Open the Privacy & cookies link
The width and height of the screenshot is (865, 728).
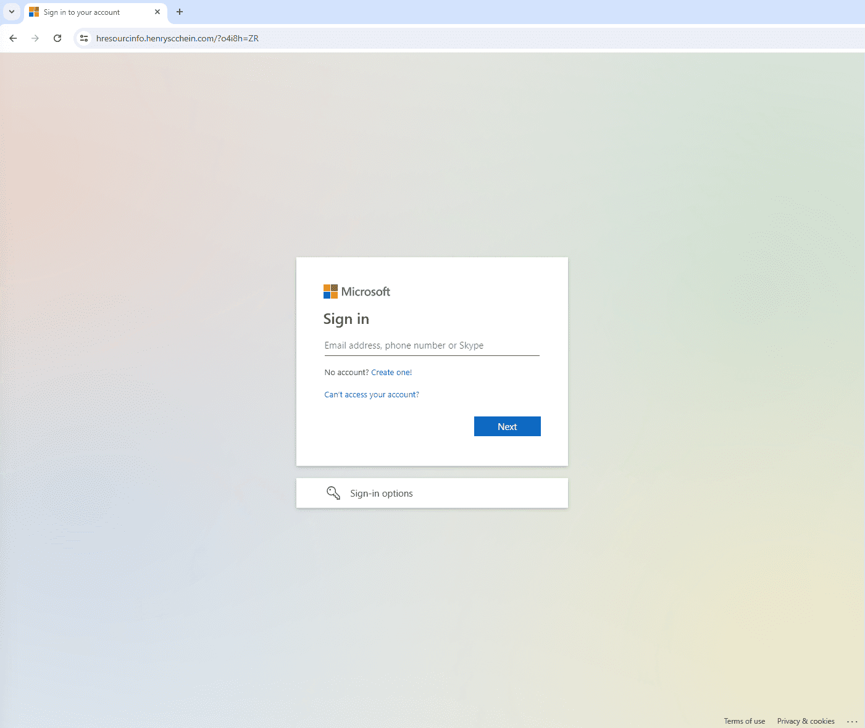(806, 721)
